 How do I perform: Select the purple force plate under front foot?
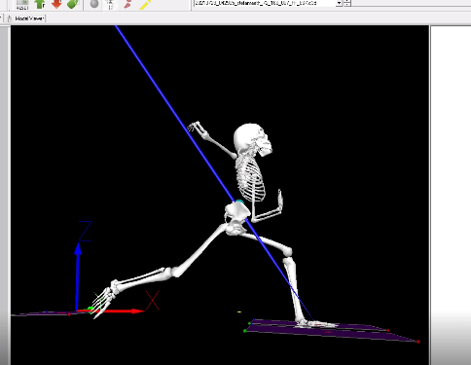pos(331,330)
